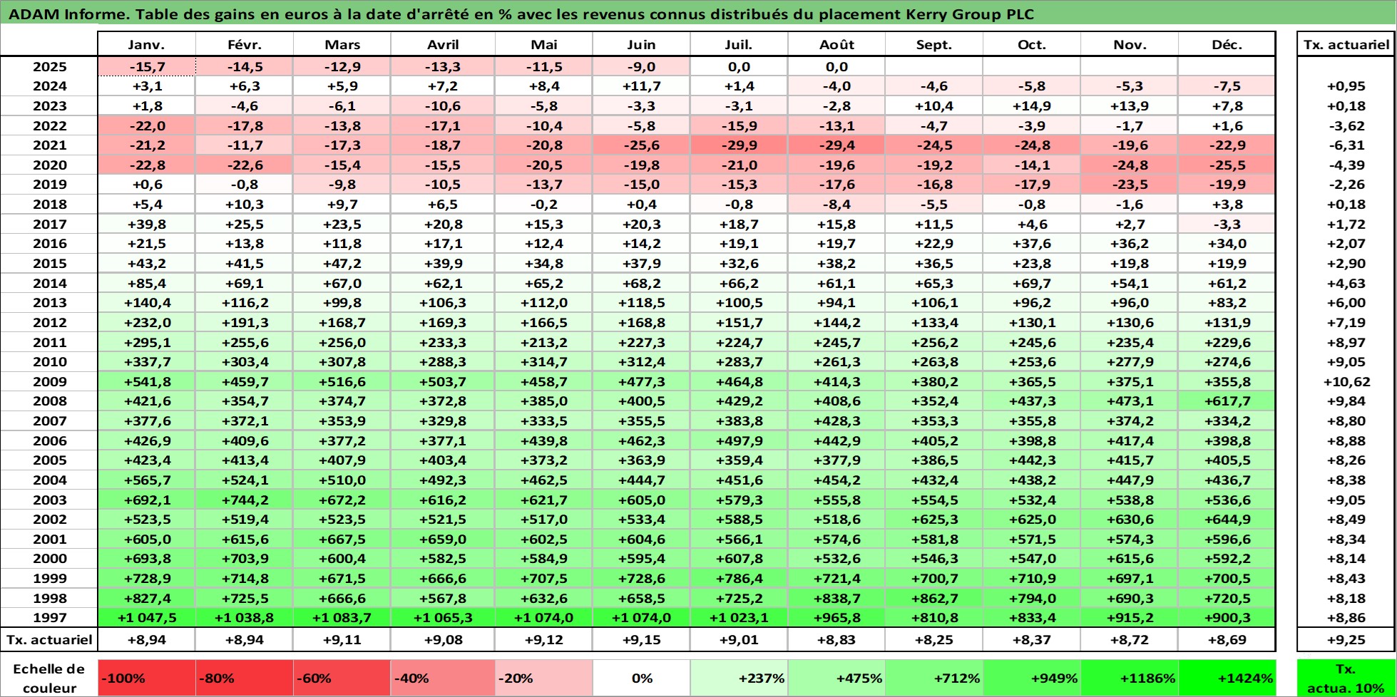Click the +47,2 cell for March 2015
This screenshot has height=697, width=1397.
point(342,263)
